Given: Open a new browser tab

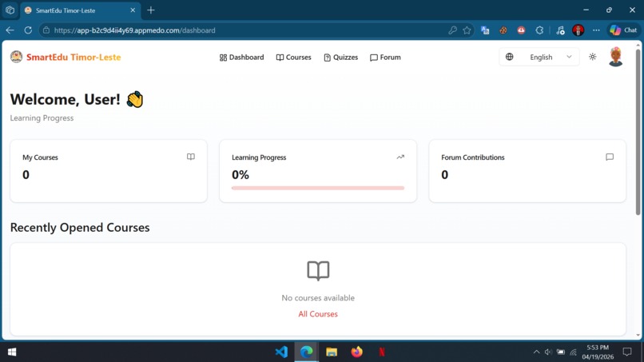Looking at the screenshot, I should tap(151, 10).
